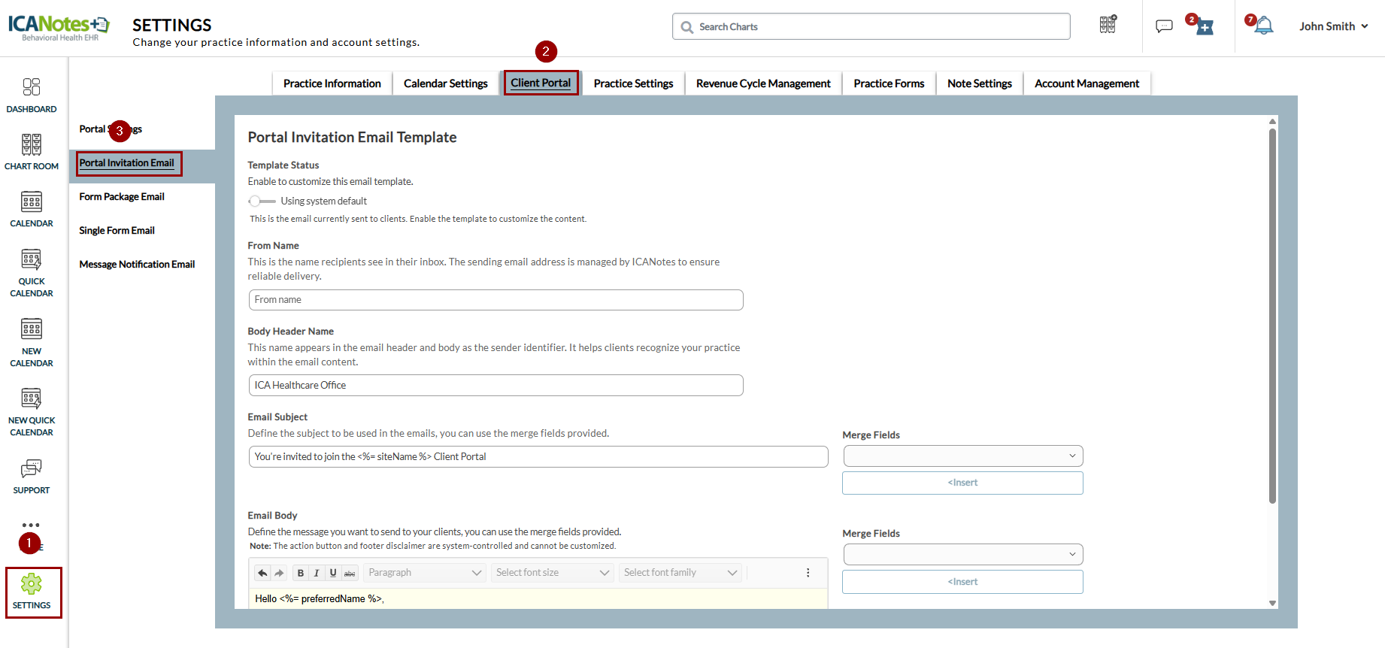Toggle italic formatting in the email body editor
This screenshot has height=648, width=1385.
click(317, 573)
